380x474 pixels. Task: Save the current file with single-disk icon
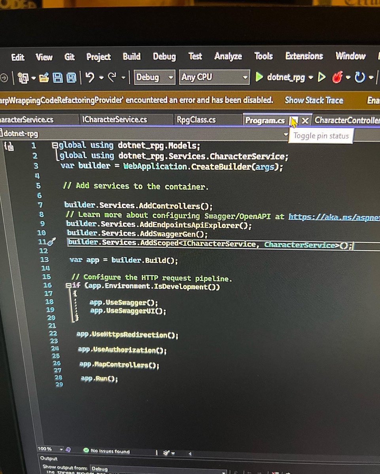point(58,77)
